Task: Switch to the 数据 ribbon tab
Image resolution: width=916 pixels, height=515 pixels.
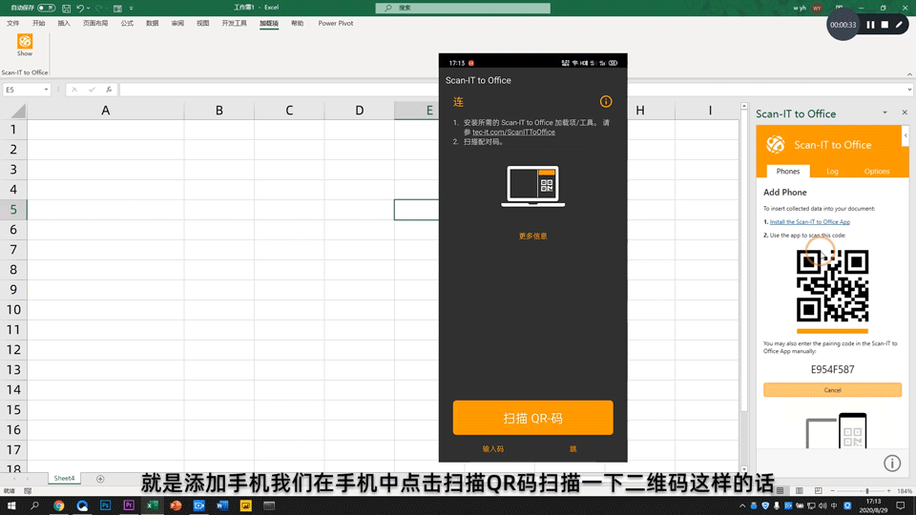Action: (x=152, y=23)
